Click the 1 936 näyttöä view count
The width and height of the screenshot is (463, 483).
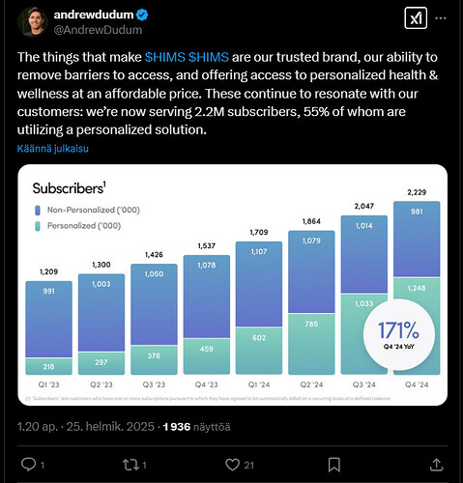click(x=196, y=427)
